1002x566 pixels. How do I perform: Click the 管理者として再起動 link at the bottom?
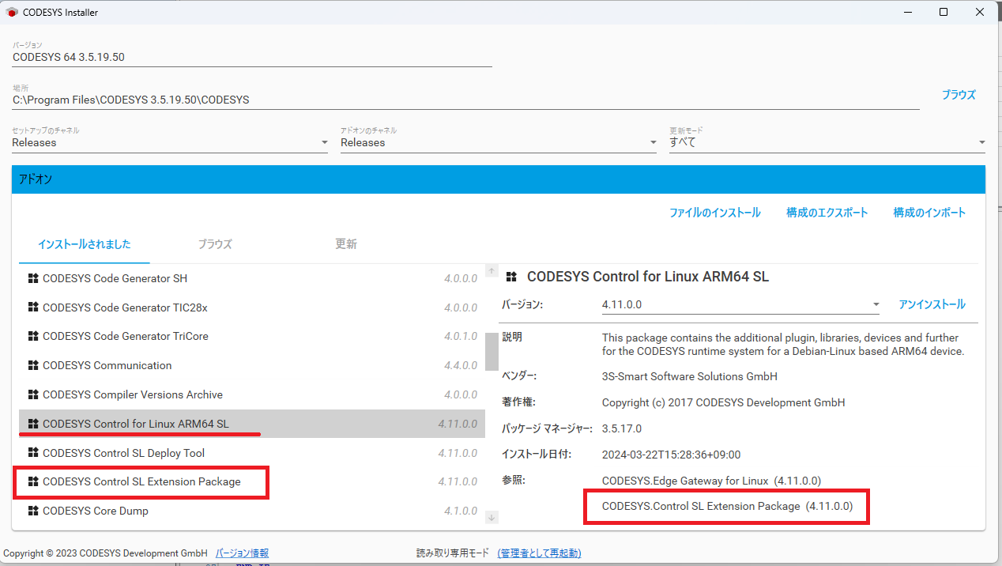coord(539,553)
